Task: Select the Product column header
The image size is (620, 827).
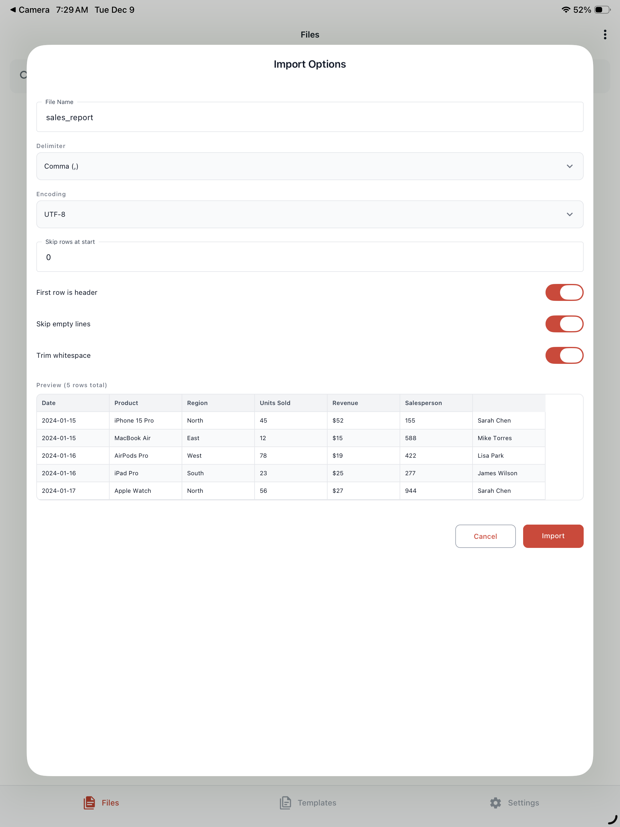Action: coord(146,403)
